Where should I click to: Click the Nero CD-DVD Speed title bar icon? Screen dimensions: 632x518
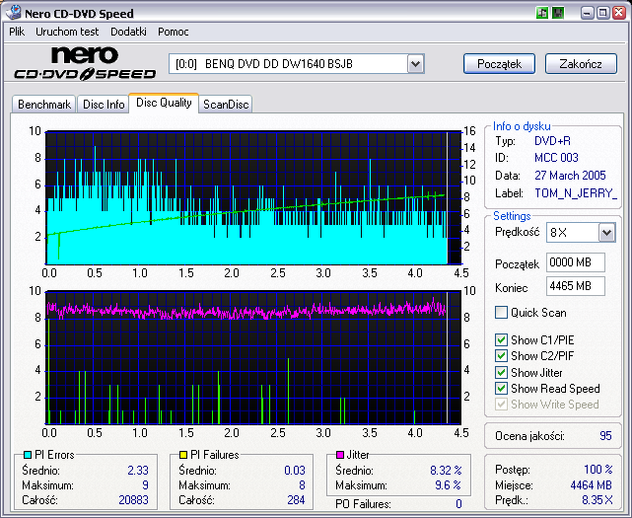tap(13, 13)
